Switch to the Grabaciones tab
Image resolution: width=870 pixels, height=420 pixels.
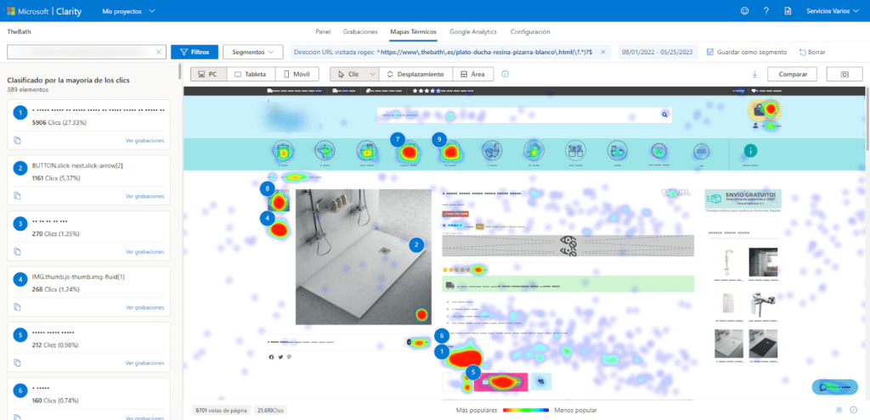pos(360,32)
